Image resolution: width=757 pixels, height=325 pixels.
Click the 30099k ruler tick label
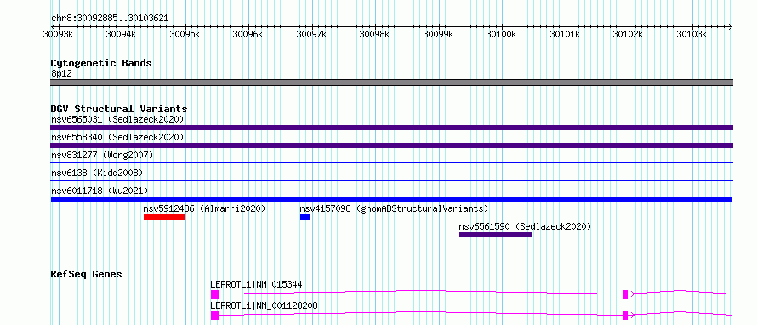(438, 35)
